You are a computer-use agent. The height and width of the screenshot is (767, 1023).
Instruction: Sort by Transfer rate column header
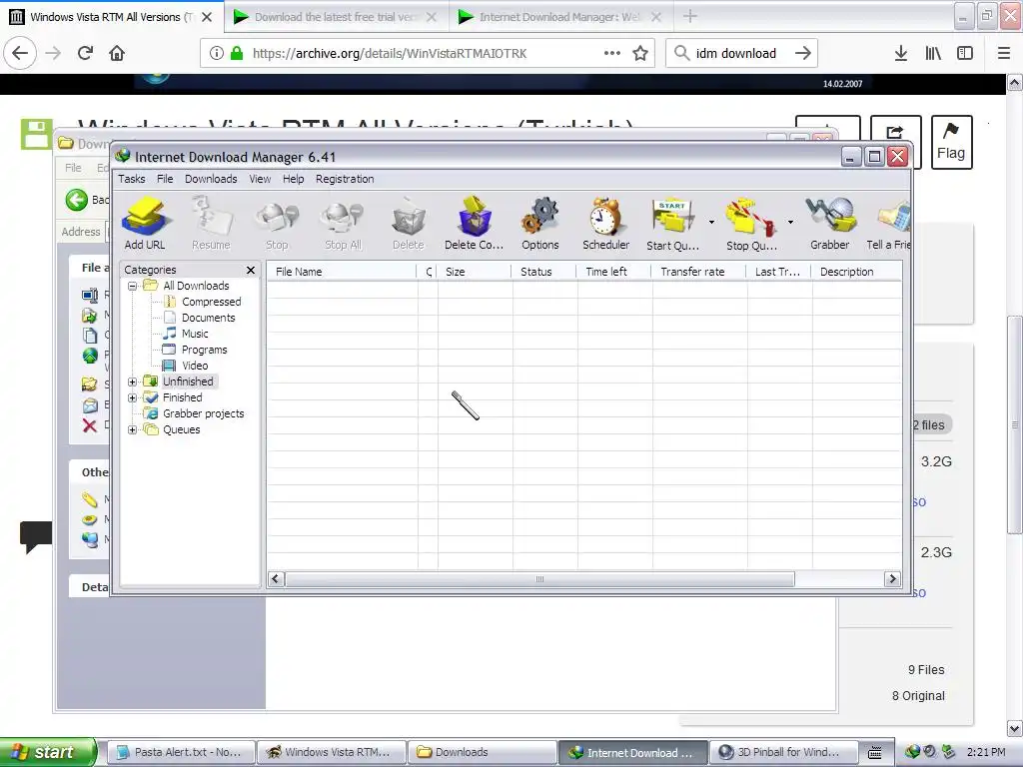point(698,272)
